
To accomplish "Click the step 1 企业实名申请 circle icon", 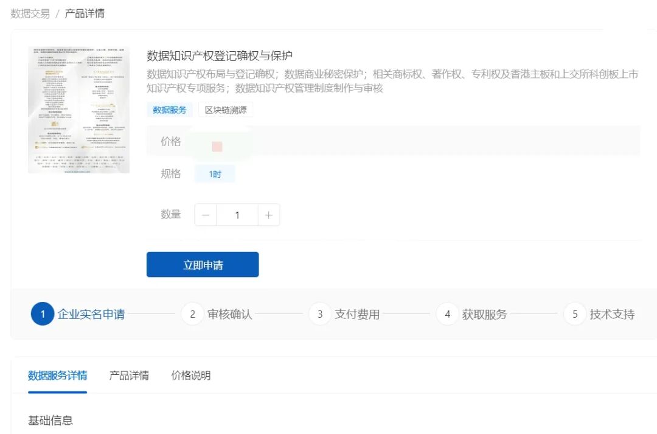I will coord(41,314).
